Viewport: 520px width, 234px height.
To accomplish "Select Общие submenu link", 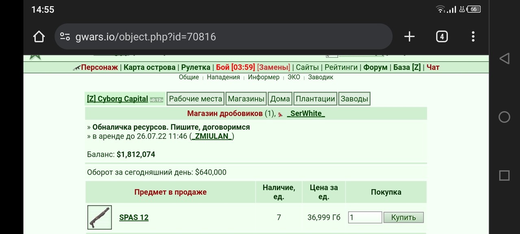I will click(x=189, y=77).
